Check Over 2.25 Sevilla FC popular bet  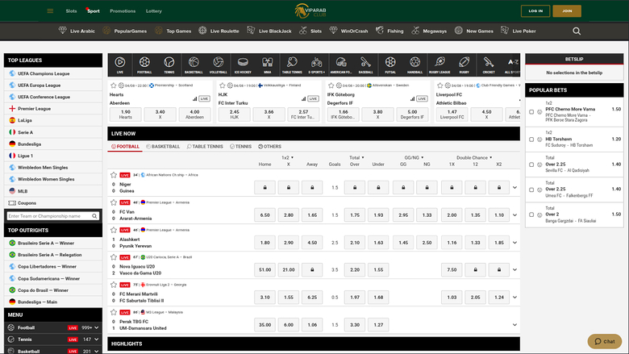(531, 165)
